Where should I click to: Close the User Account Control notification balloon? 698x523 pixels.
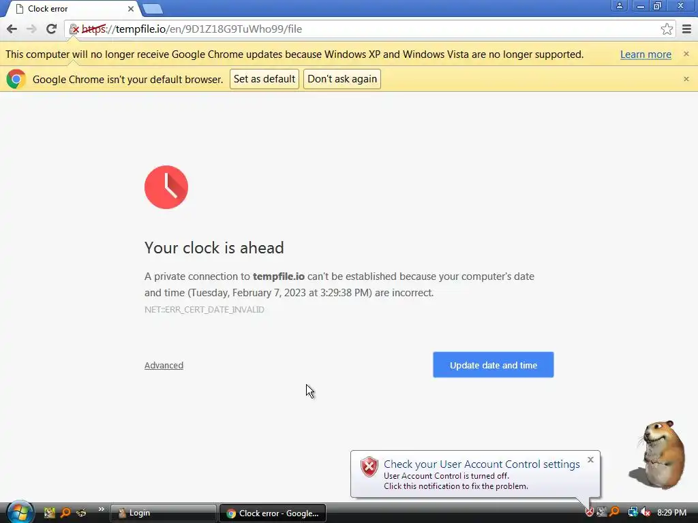pos(590,460)
